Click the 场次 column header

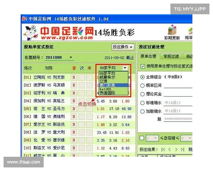tap(28, 68)
